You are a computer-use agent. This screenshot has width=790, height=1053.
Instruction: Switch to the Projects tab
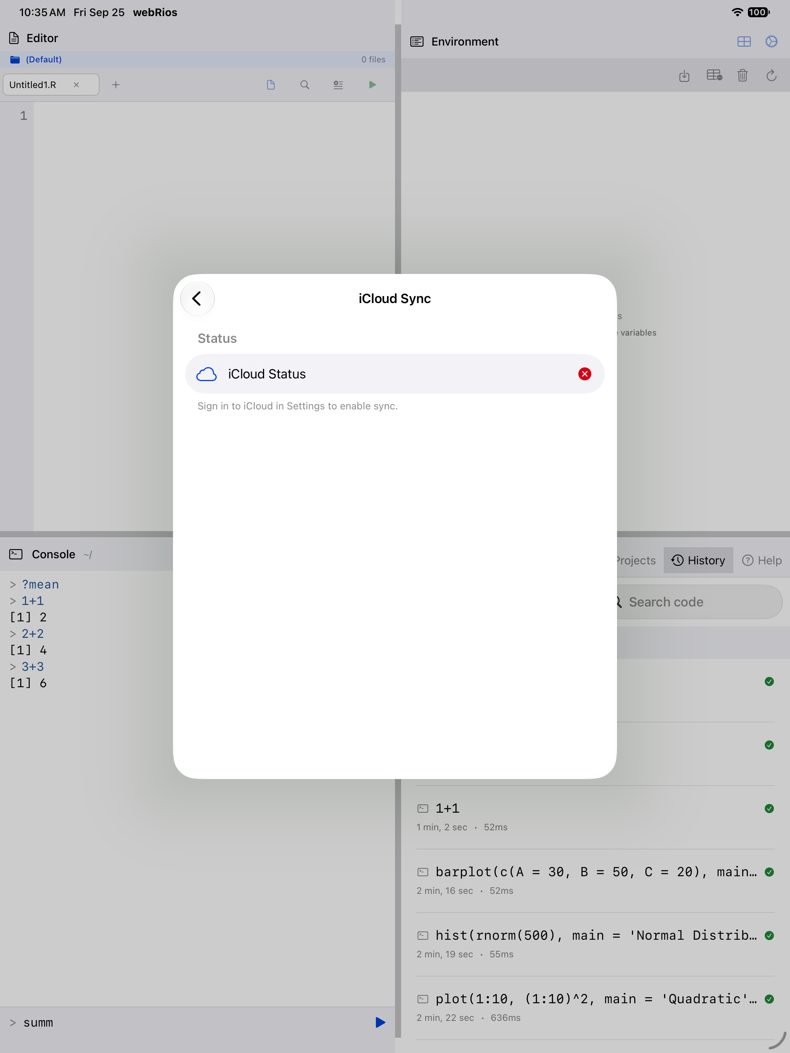coord(636,560)
